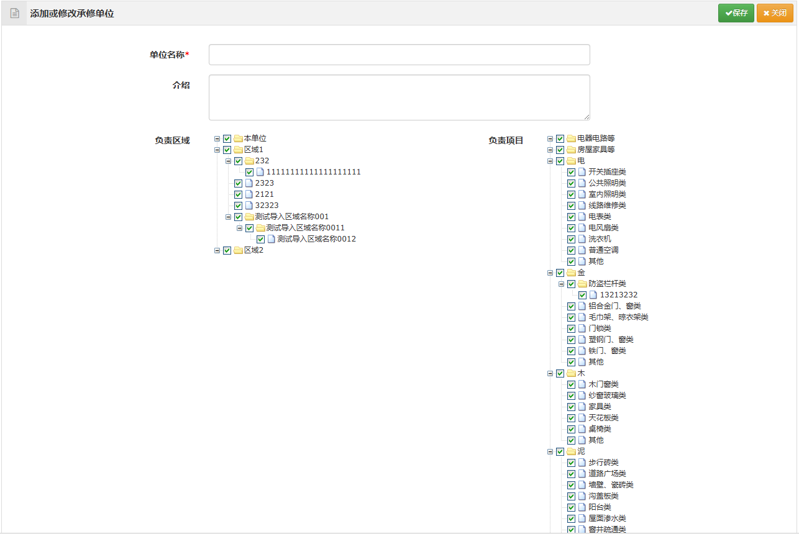Click the file icon of 门锁类
Viewport: 799px width, 534px height.
[x=582, y=328]
